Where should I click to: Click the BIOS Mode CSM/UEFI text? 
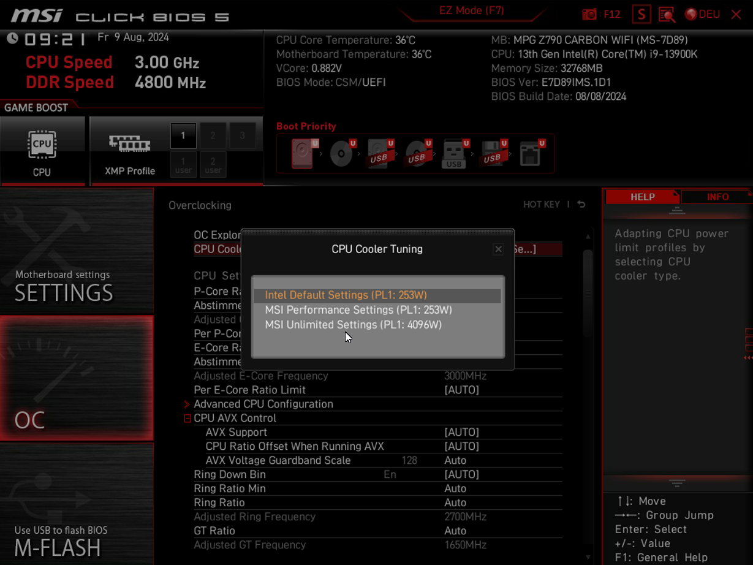pyautogui.click(x=331, y=82)
